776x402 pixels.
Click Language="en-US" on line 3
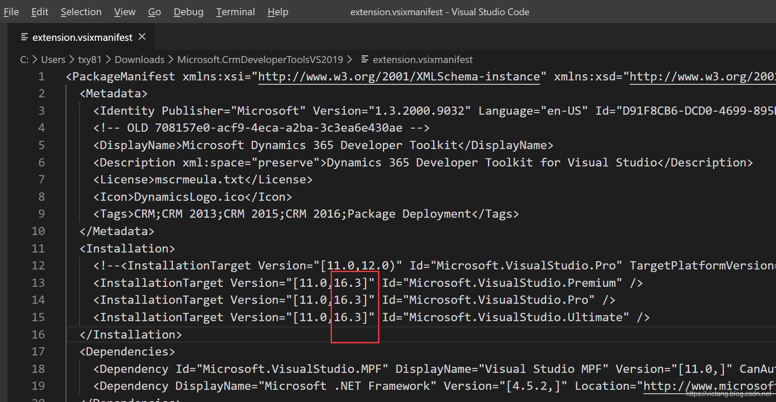[x=533, y=111]
